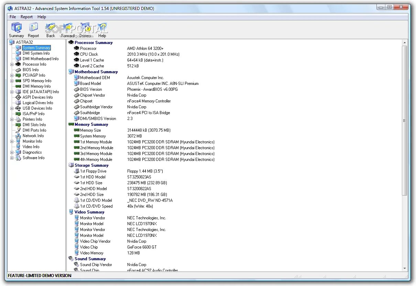Click the Diagnostics sidebar icon
Image resolution: width=416 pixels, height=286 pixels.
click(x=18, y=152)
